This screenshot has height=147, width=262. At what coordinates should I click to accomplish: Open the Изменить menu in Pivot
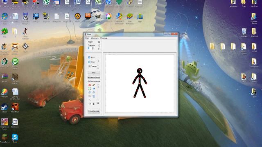coord(95,38)
